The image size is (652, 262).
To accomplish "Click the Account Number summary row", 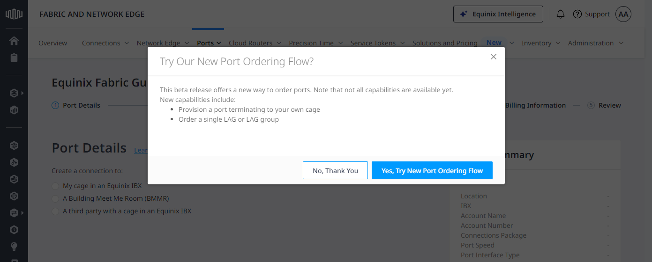I will pyautogui.click(x=535, y=226).
